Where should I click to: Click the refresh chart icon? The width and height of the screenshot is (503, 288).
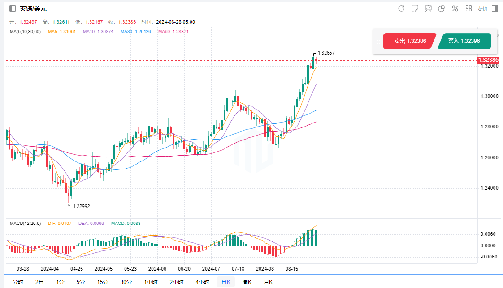coord(401,8)
